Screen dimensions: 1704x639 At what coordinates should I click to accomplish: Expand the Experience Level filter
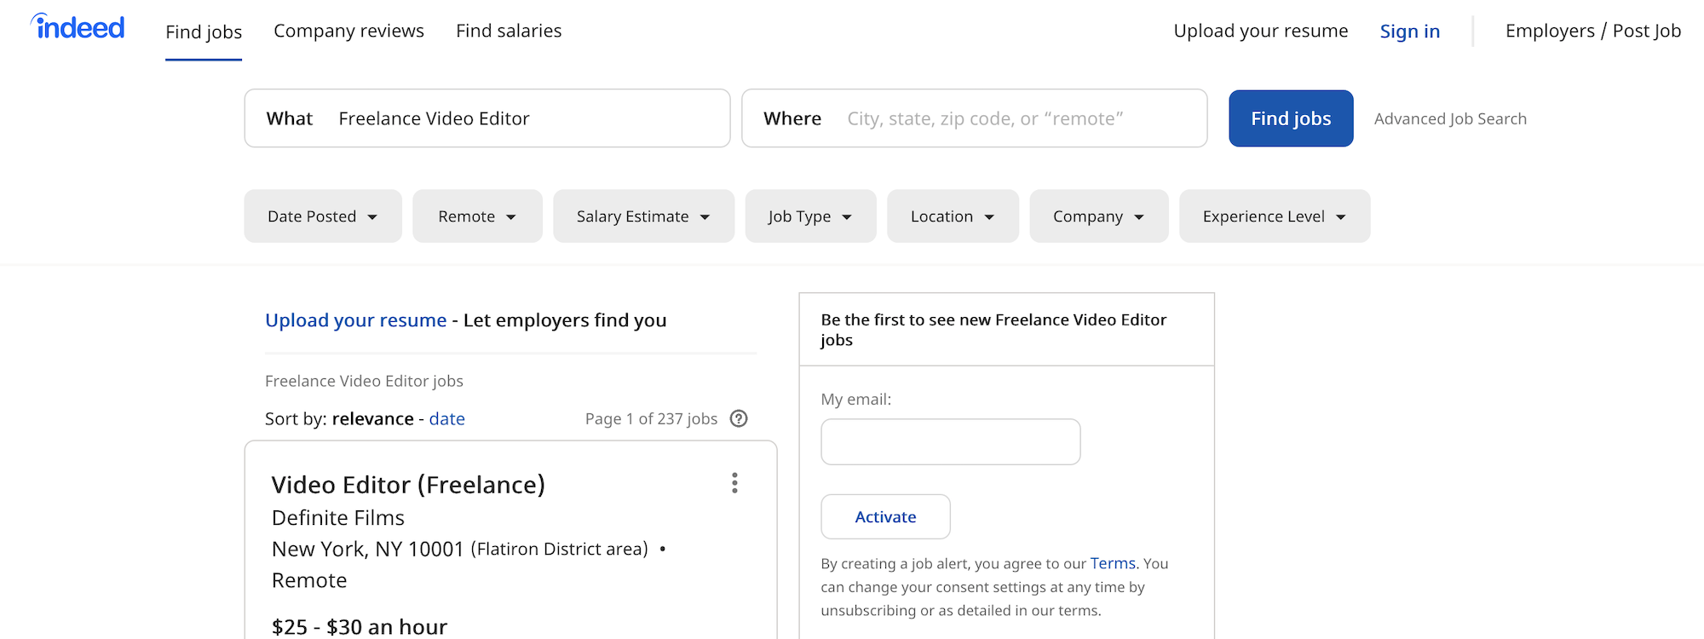[1274, 216]
